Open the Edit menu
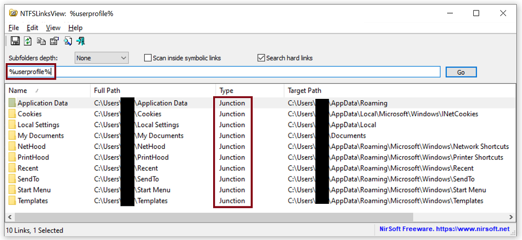Viewport: 522px width, 240px height. click(32, 27)
